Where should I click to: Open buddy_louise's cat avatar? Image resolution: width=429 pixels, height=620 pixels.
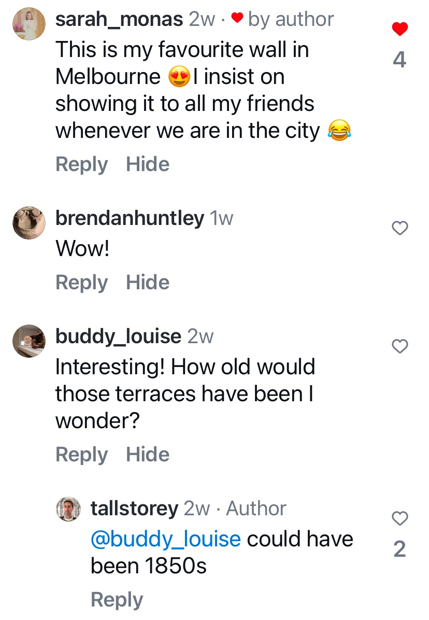[x=29, y=341]
